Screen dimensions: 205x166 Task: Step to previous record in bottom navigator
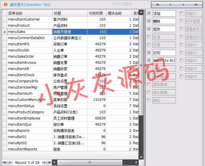(10, 162)
